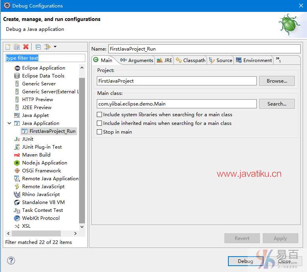Select Eclipse Application icon in list
307x272 pixels.
pyautogui.click(x=17, y=68)
